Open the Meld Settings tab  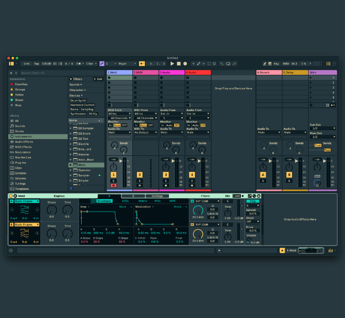tap(157, 196)
